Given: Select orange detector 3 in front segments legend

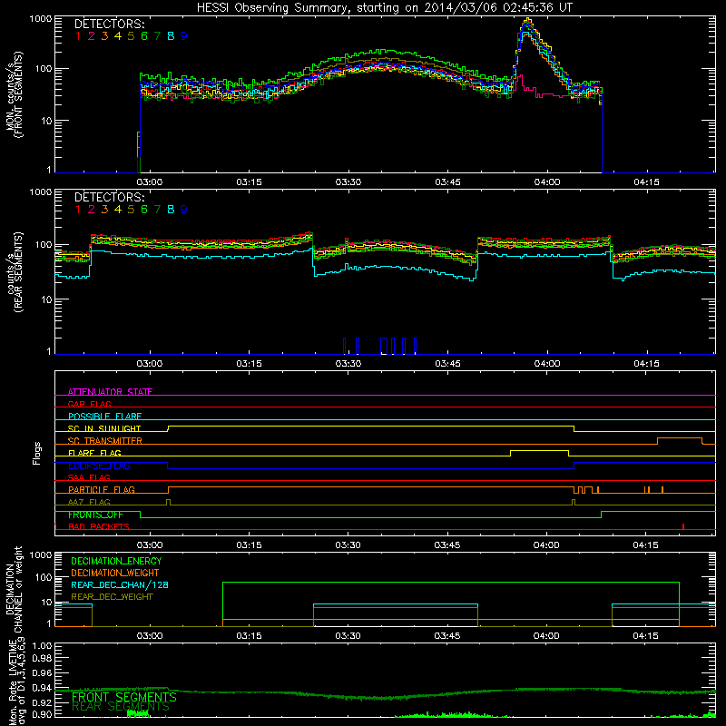Looking at the screenshot, I should (x=104, y=36).
